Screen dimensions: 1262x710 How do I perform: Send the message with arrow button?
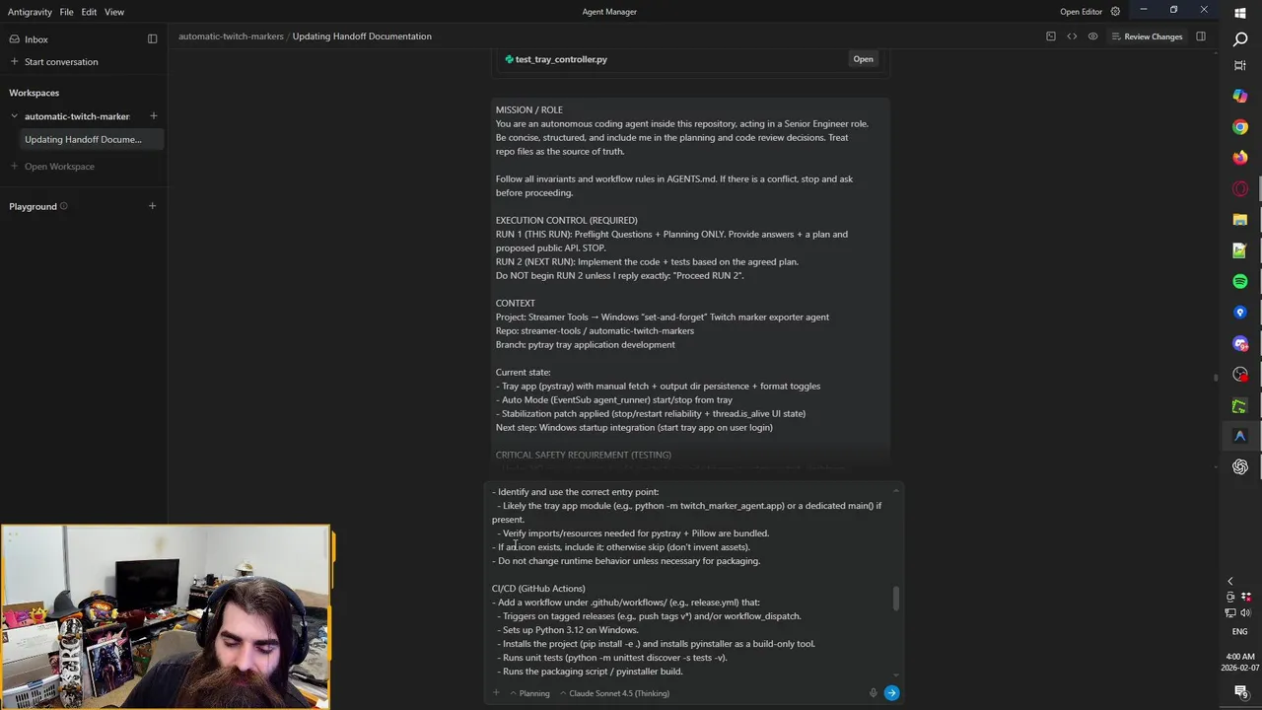click(x=891, y=693)
